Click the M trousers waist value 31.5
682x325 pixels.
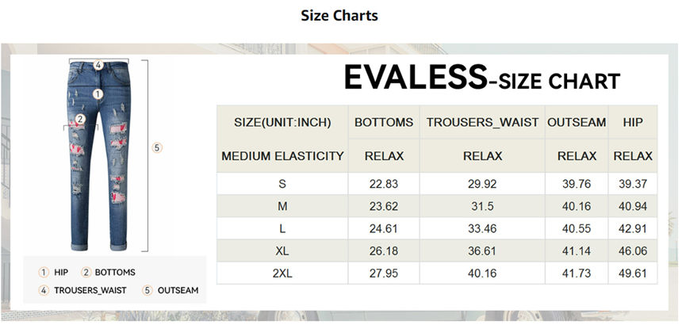pos(482,206)
